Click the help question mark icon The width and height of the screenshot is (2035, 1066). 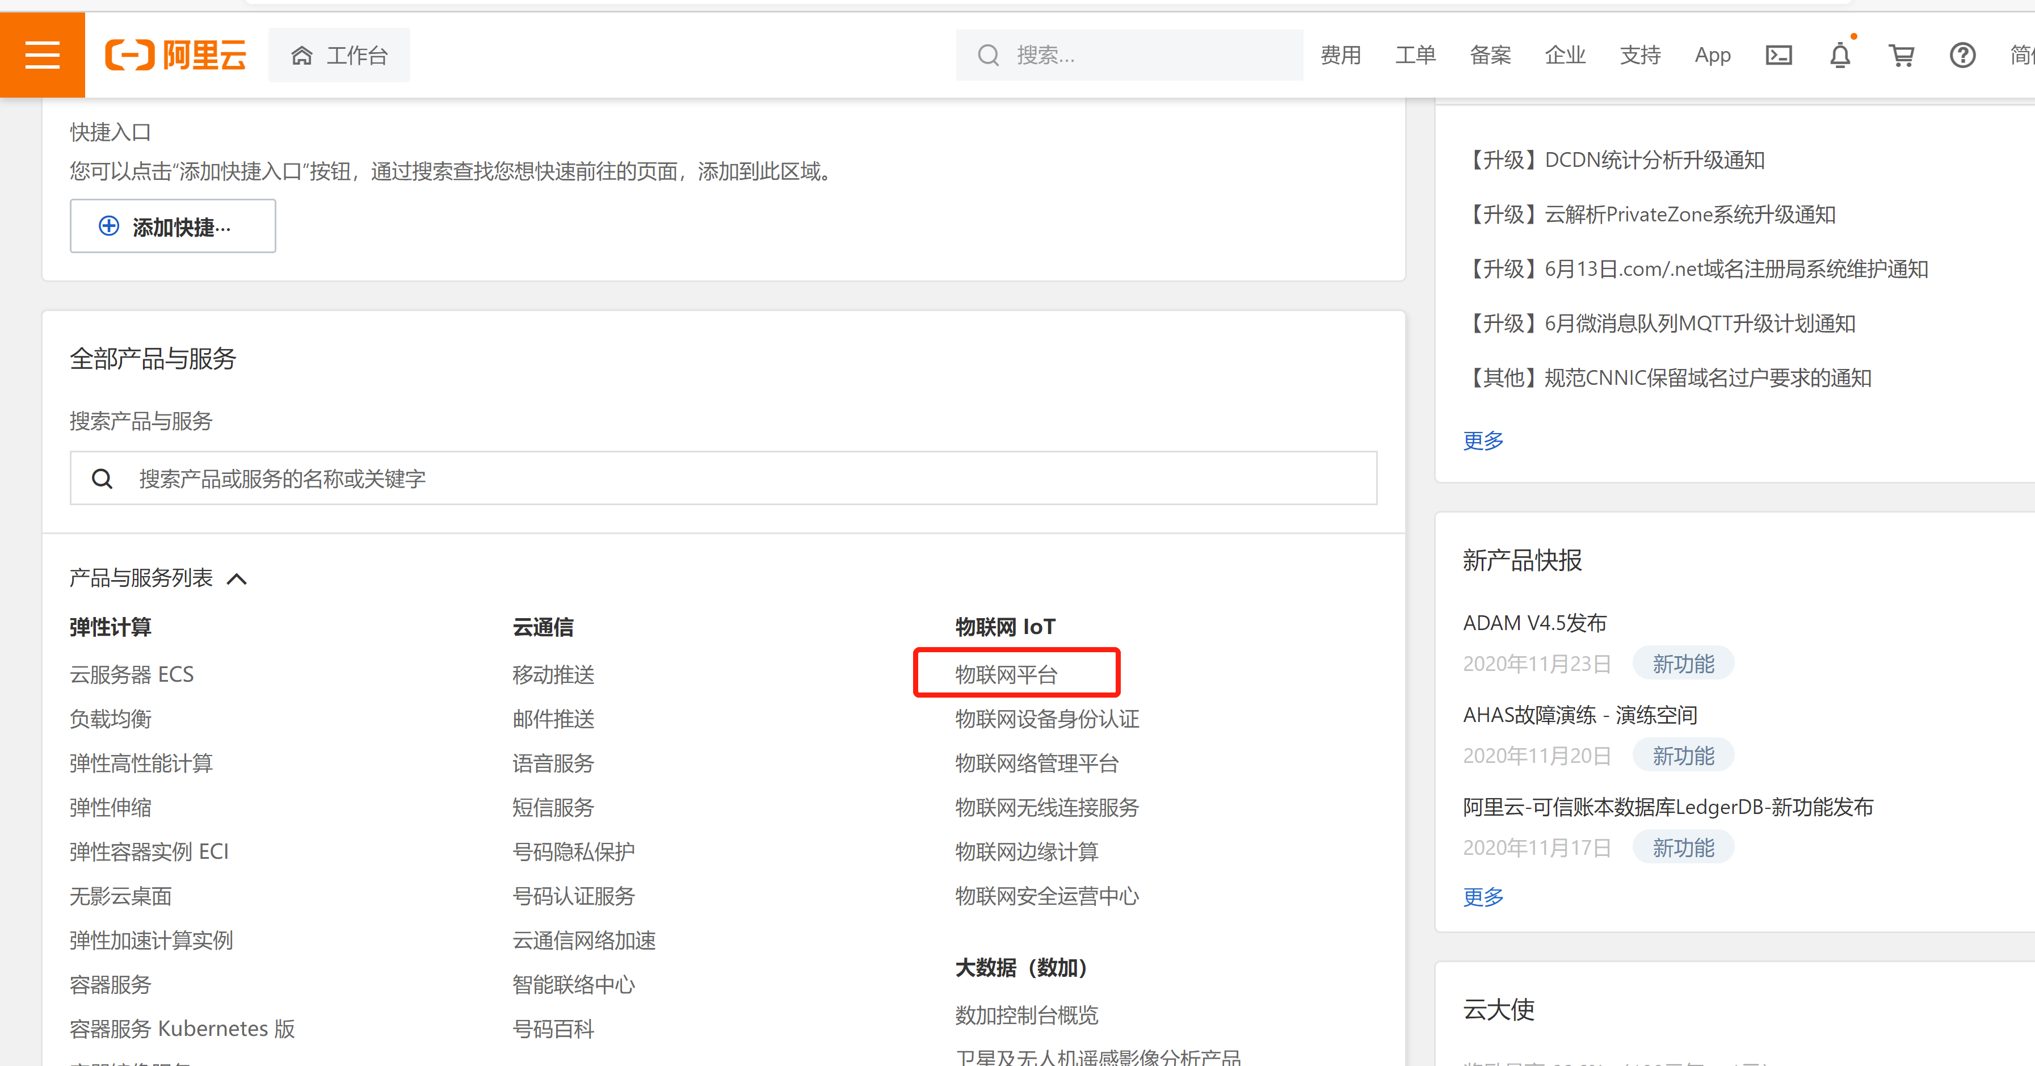point(1962,54)
